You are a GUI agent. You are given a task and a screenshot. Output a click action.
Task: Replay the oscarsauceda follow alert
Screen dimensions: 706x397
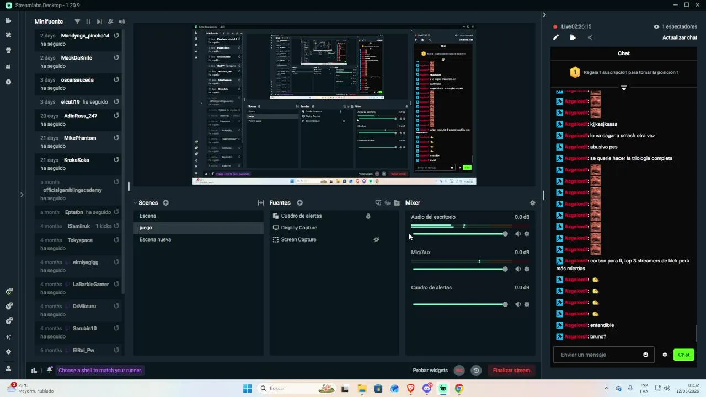(116, 79)
